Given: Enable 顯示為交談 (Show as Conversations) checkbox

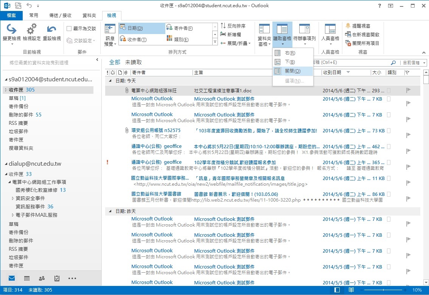Looking at the screenshot, I should (69, 28).
